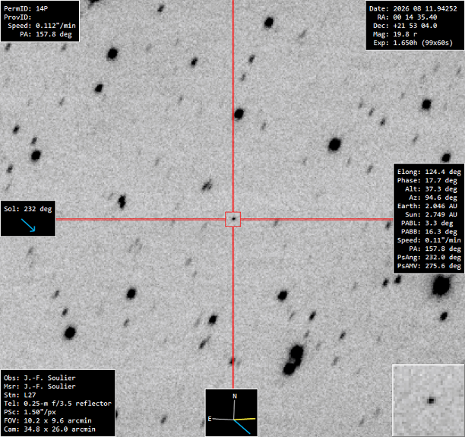Click the Tel: 0.25-m f/3.5 reflector line
This screenshot has height=437, width=465.
58,404
